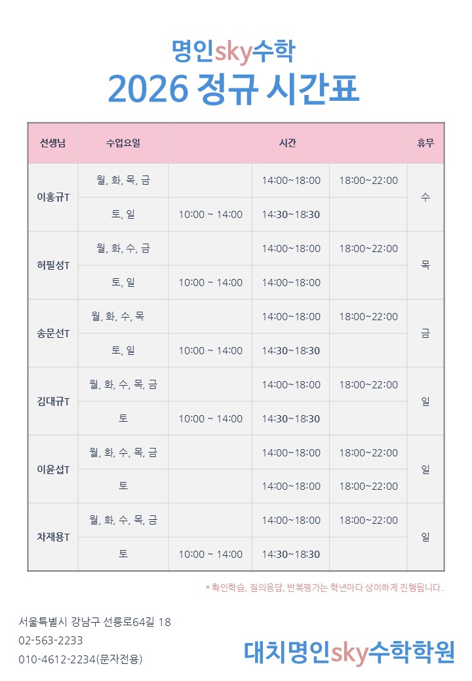Click the 차재용T teacher cell

[x=52, y=537]
